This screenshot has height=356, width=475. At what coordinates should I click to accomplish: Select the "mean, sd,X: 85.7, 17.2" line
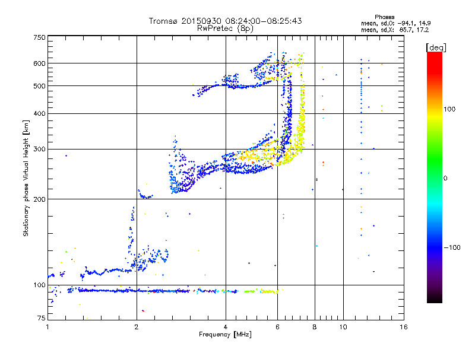click(x=395, y=30)
